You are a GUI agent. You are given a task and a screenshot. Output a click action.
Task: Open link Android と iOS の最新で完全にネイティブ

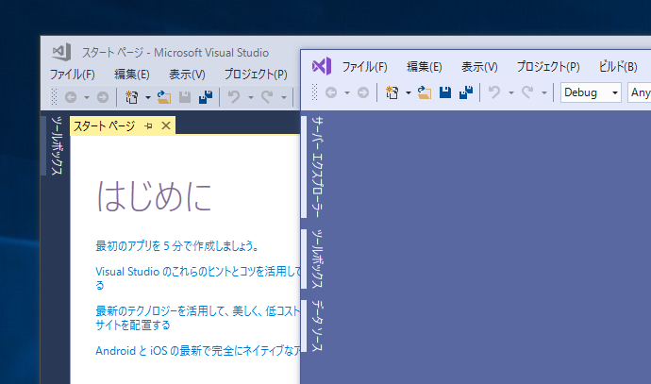click(198, 351)
